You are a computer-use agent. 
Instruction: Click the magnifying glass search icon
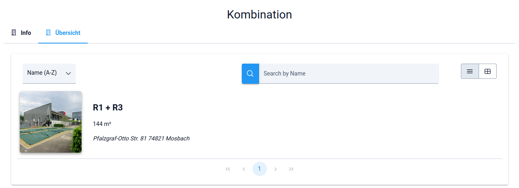click(x=250, y=73)
